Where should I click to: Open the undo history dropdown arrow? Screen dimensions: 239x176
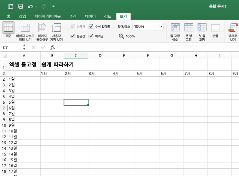(x=36, y=6)
